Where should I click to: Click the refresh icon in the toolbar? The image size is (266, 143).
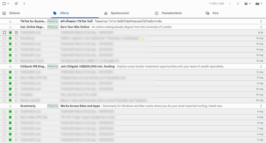pyautogui.click(x=16, y=4)
